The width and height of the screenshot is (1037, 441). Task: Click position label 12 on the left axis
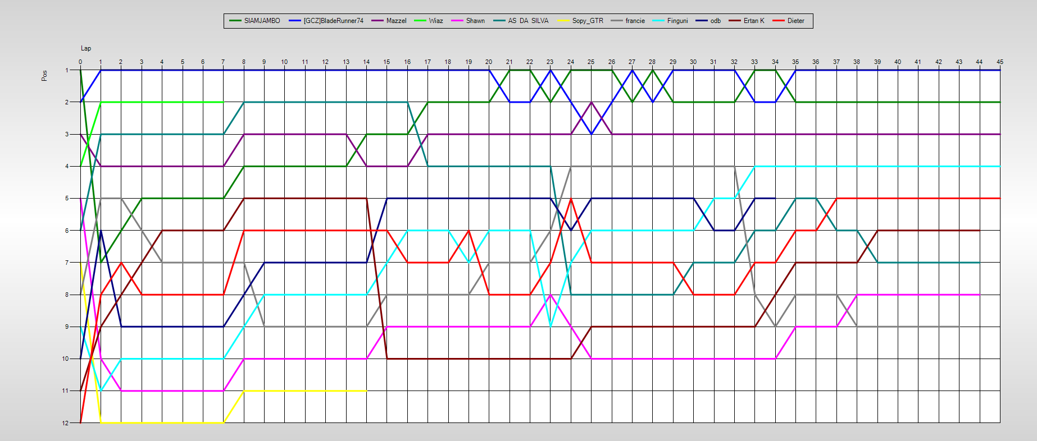pyautogui.click(x=65, y=423)
